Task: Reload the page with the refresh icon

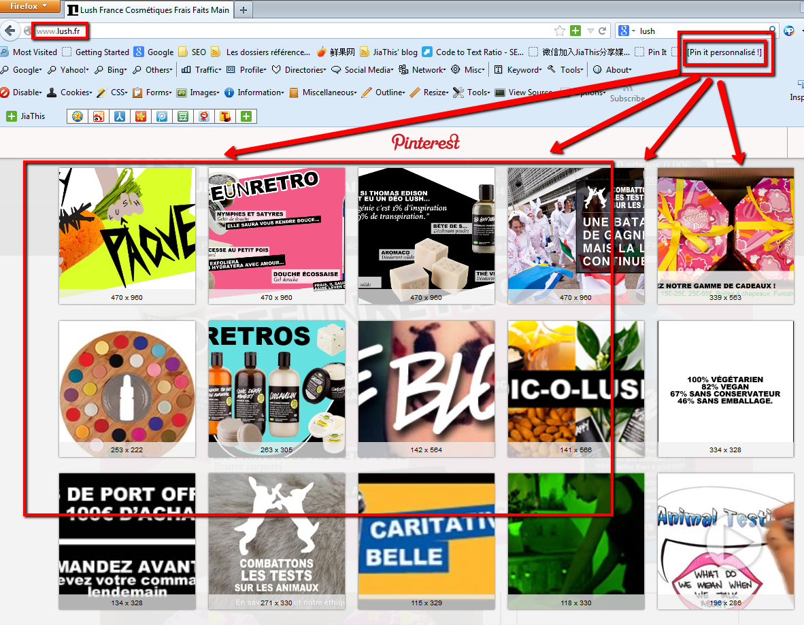Action: tap(603, 31)
